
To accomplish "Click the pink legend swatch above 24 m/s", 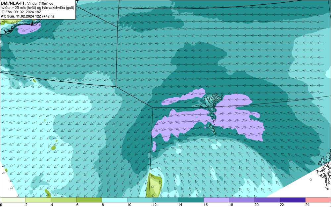I will coord(318,200).
